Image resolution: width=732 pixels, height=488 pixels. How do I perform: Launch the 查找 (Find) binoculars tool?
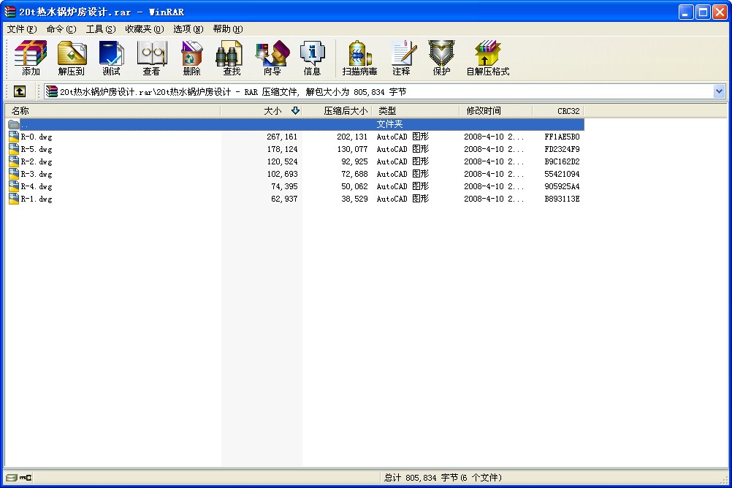[x=232, y=58]
